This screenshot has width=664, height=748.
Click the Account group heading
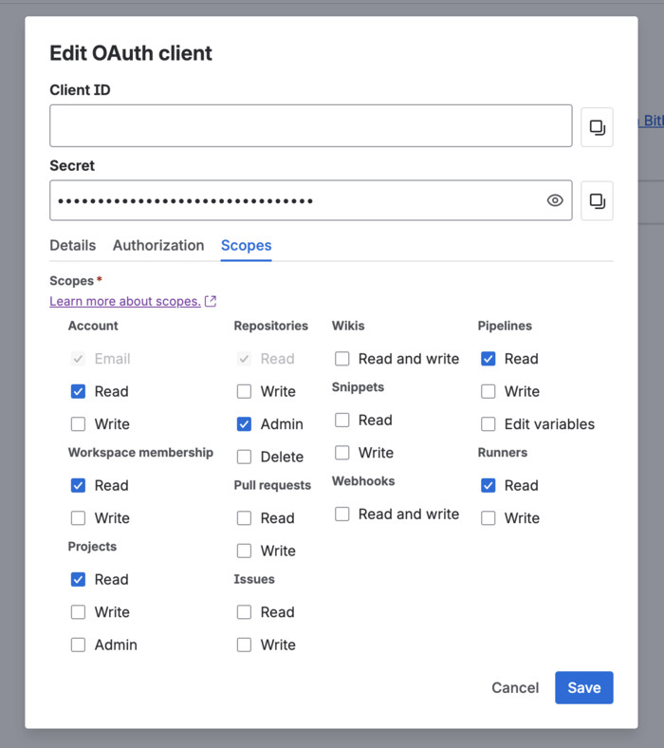(x=93, y=326)
